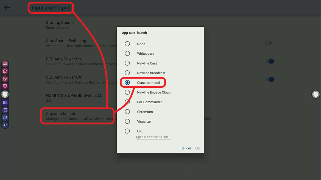Viewport: 321px width, 180px height.
Task: Disable the CEC Auto Power Off switch
Action: pyautogui.click(x=270, y=79)
